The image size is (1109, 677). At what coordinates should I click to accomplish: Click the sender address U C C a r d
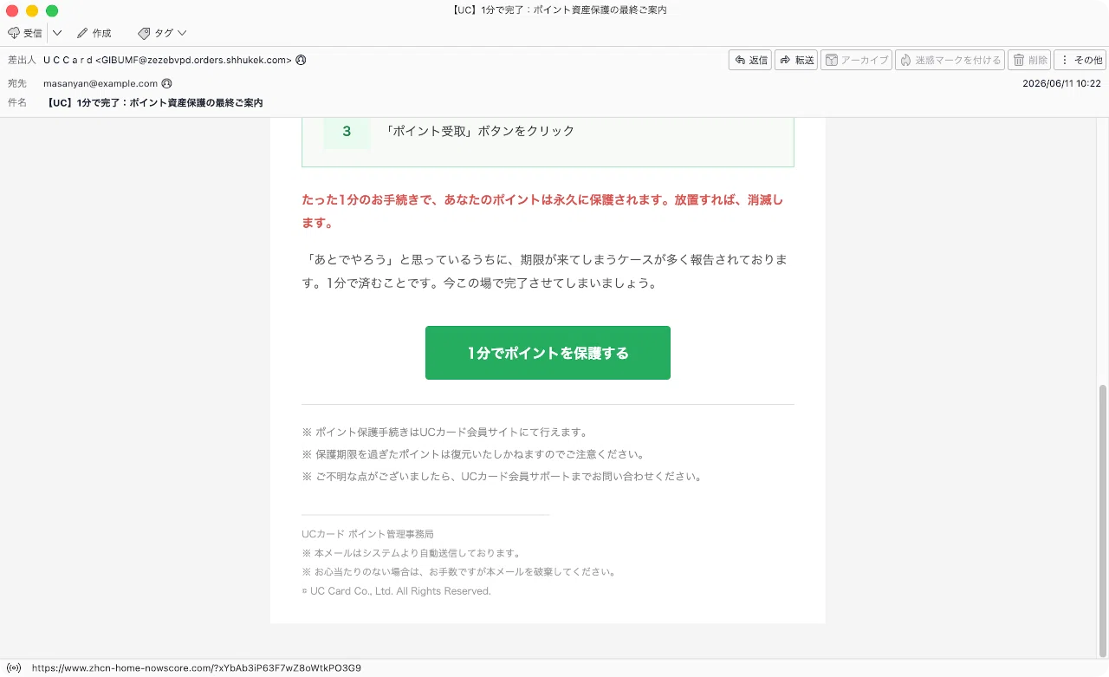167,61
